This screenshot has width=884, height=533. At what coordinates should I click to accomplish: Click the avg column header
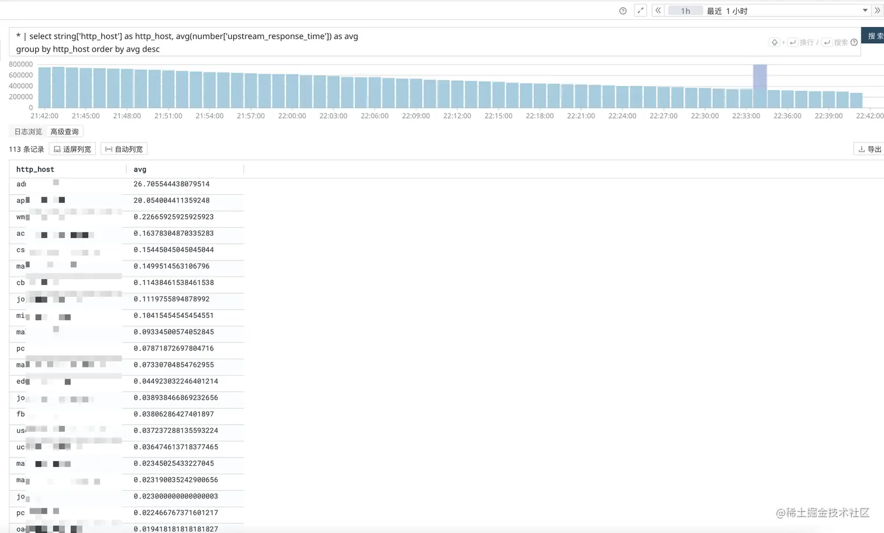[140, 169]
